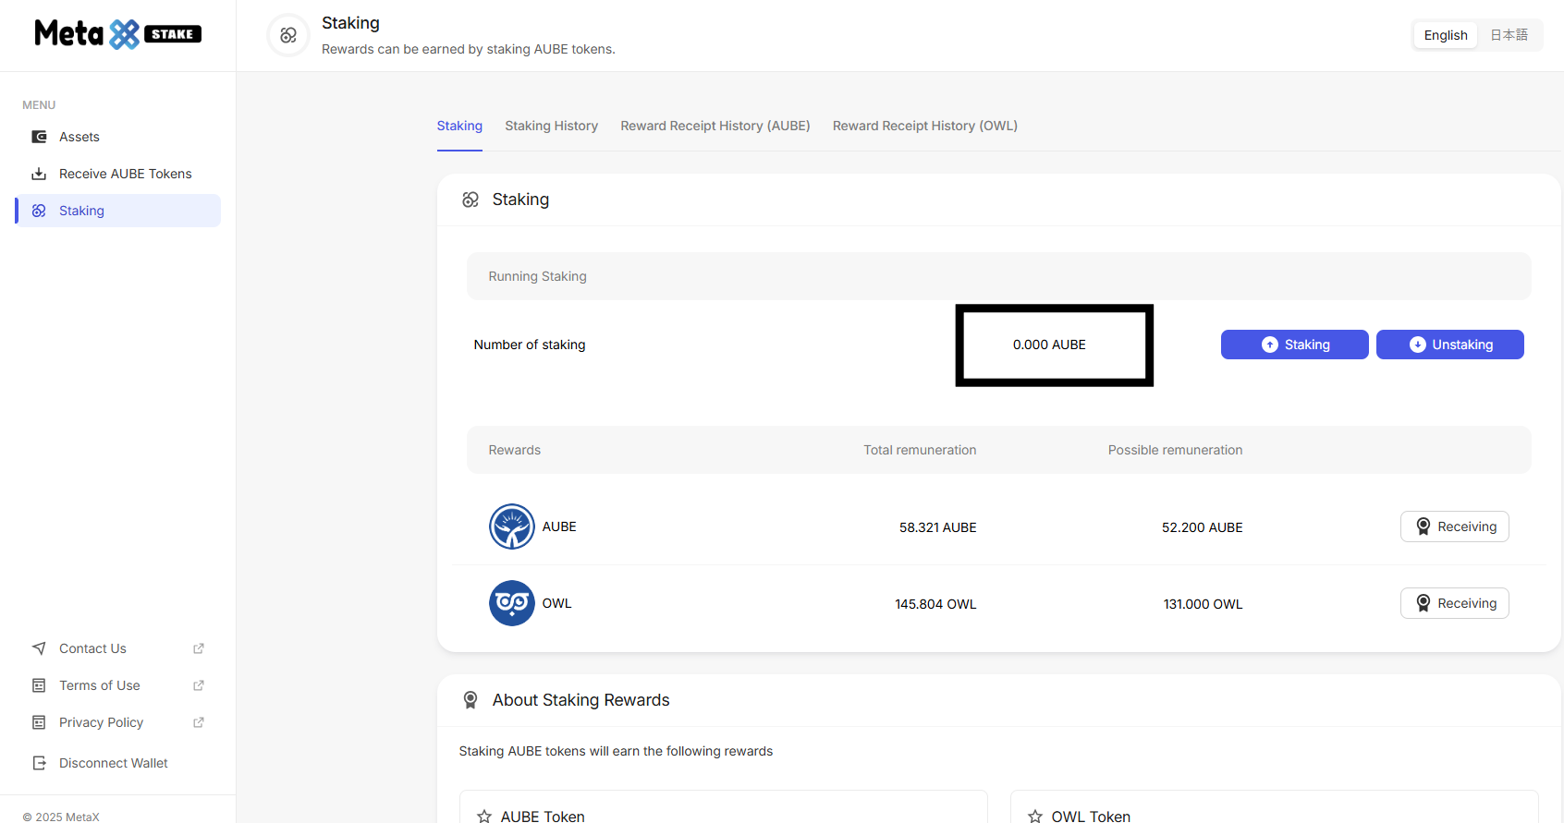Click the Receive AUBE Tokens download icon

click(x=39, y=174)
